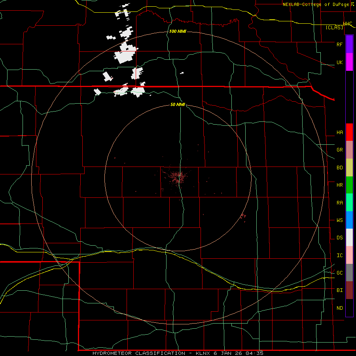Pick the yellow BD legend swatch
356x356 pixels.
(349, 167)
